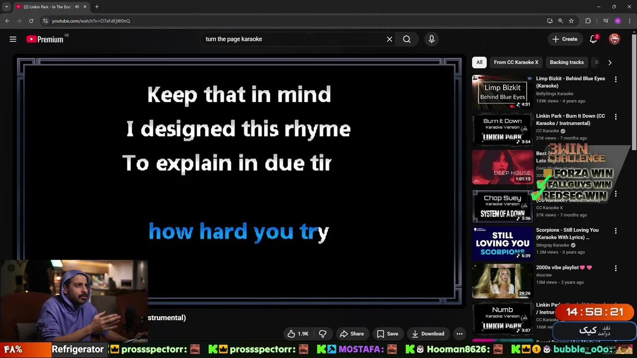Open Burn It Down karaoke thumbnail
Screen dimensions: 637x358
(502, 129)
